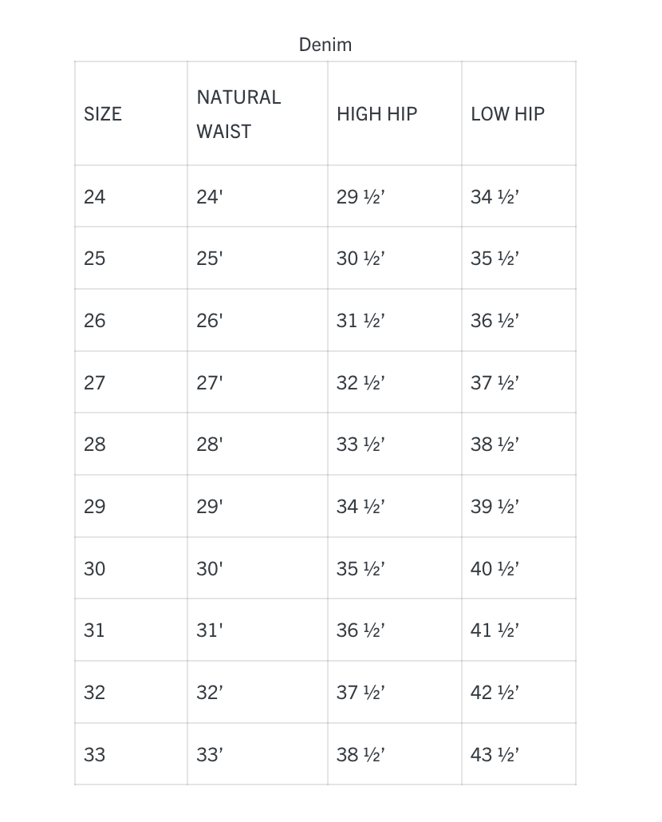The image size is (662, 822).
Task: Select the 35 ½' high hip cell
Action: click(x=361, y=568)
